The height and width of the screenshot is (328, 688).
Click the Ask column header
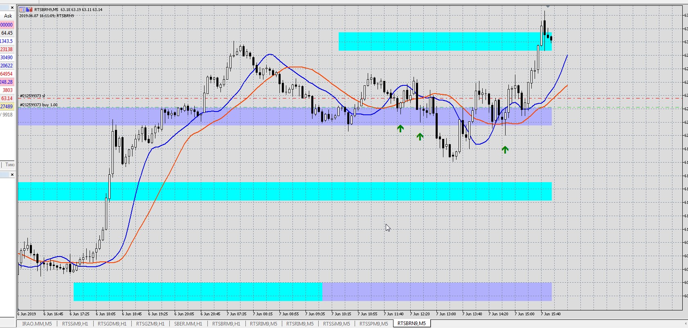[8, 16]
